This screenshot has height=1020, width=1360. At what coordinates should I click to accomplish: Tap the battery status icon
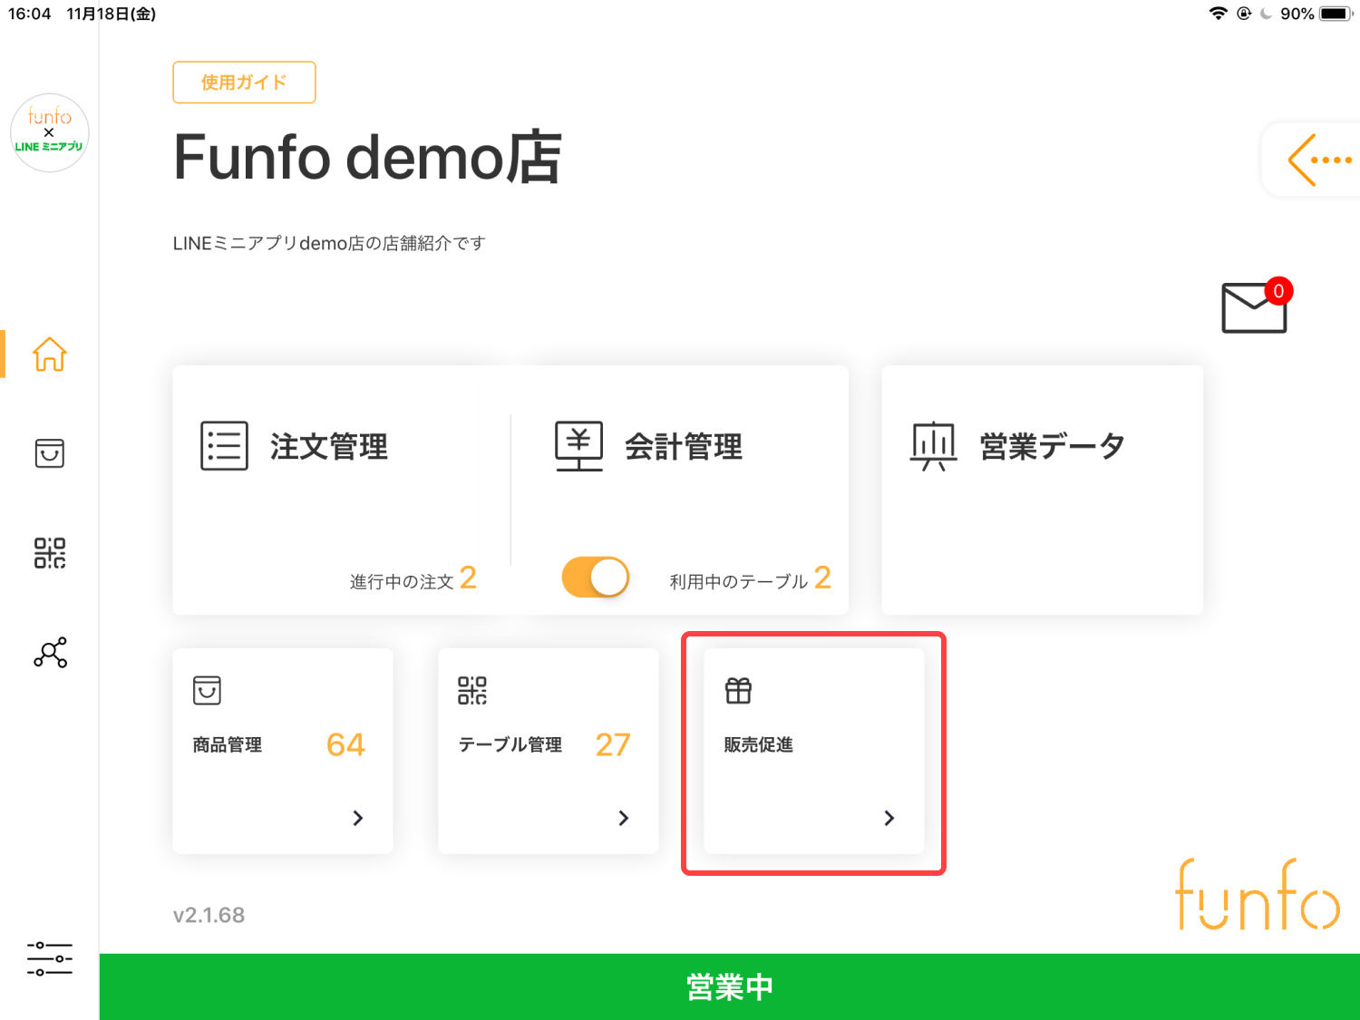pos(1337,14)
